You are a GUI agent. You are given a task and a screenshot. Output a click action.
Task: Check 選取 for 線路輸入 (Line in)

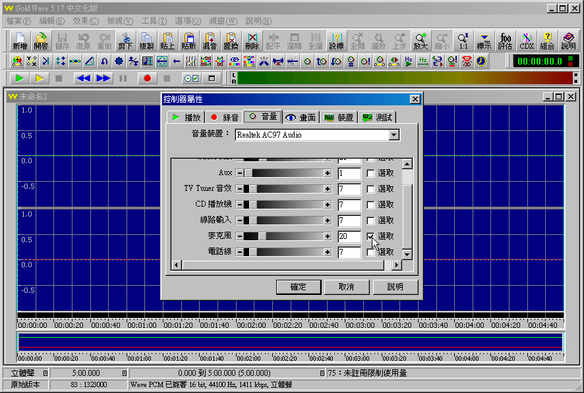pos(371,221)
